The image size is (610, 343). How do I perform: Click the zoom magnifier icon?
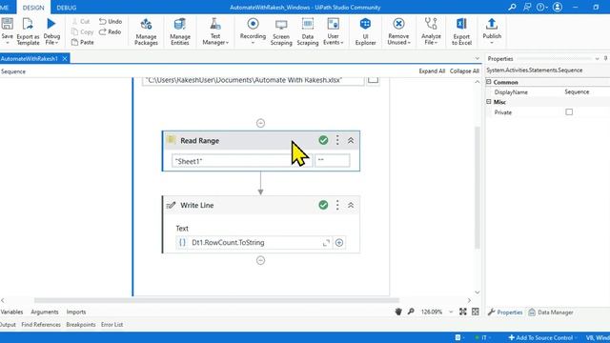[411, 312]
